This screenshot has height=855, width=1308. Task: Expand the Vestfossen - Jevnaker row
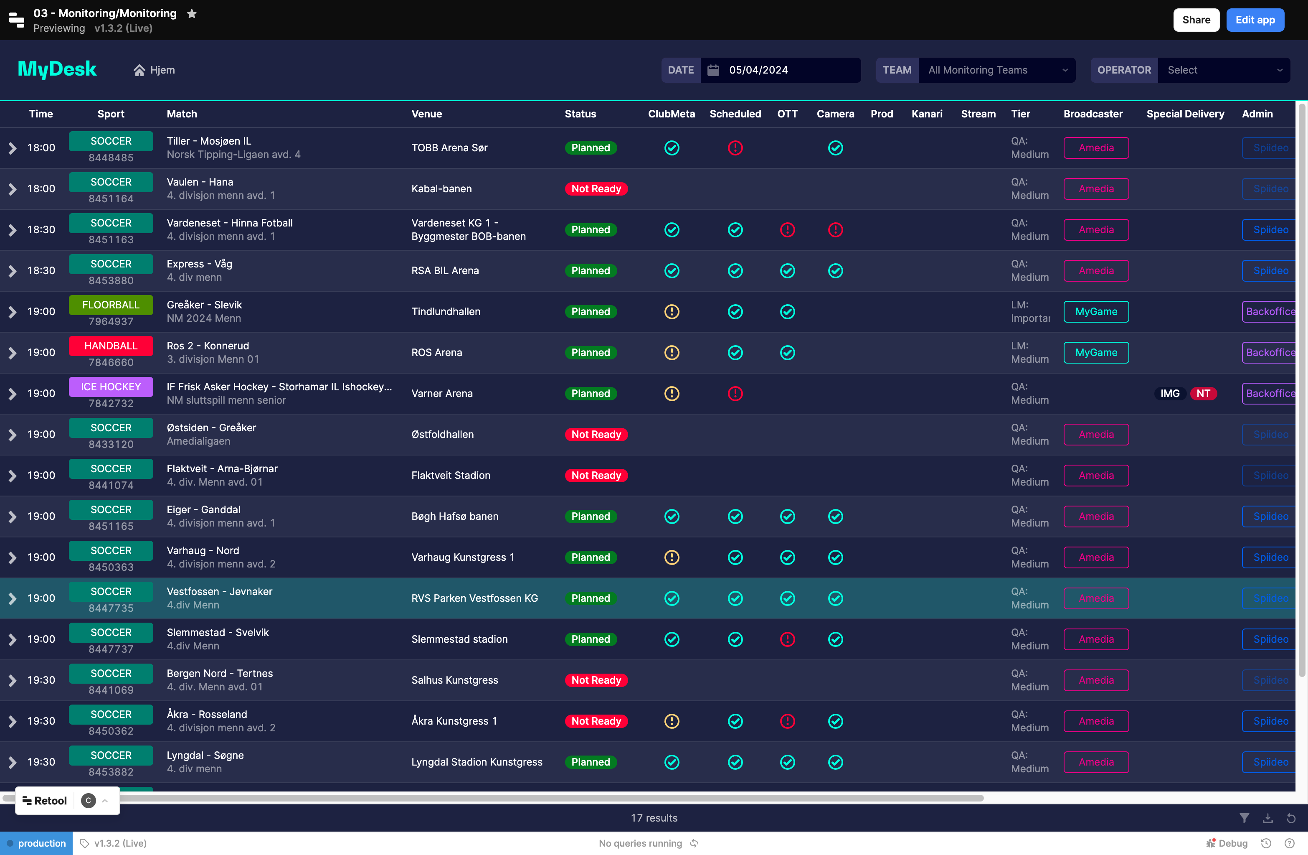pyautogui.click(x=12, y=599)
